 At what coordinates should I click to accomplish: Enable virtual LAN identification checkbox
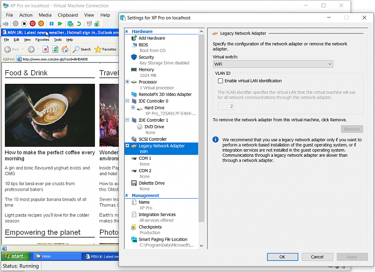pos(220,81)
